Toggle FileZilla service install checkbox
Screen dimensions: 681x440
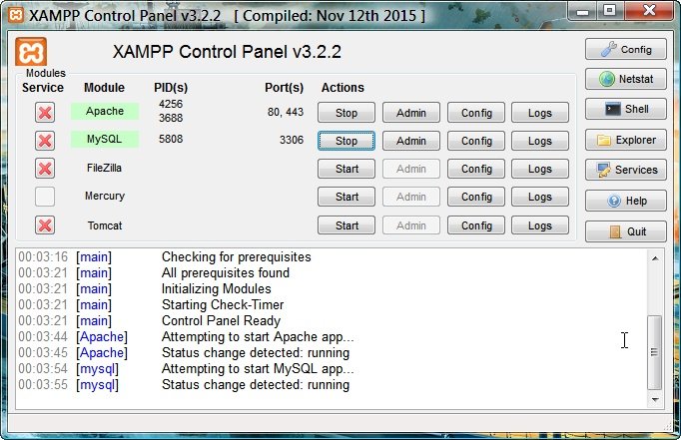pyautogui.click(x=45, y=169)
